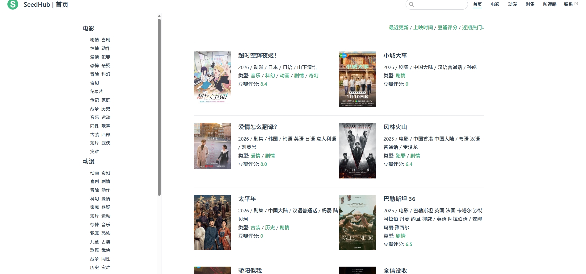Sort the list by 上映时间
Image resolution: width=586 pixels, height=274 pixels.
click(423, 27)
